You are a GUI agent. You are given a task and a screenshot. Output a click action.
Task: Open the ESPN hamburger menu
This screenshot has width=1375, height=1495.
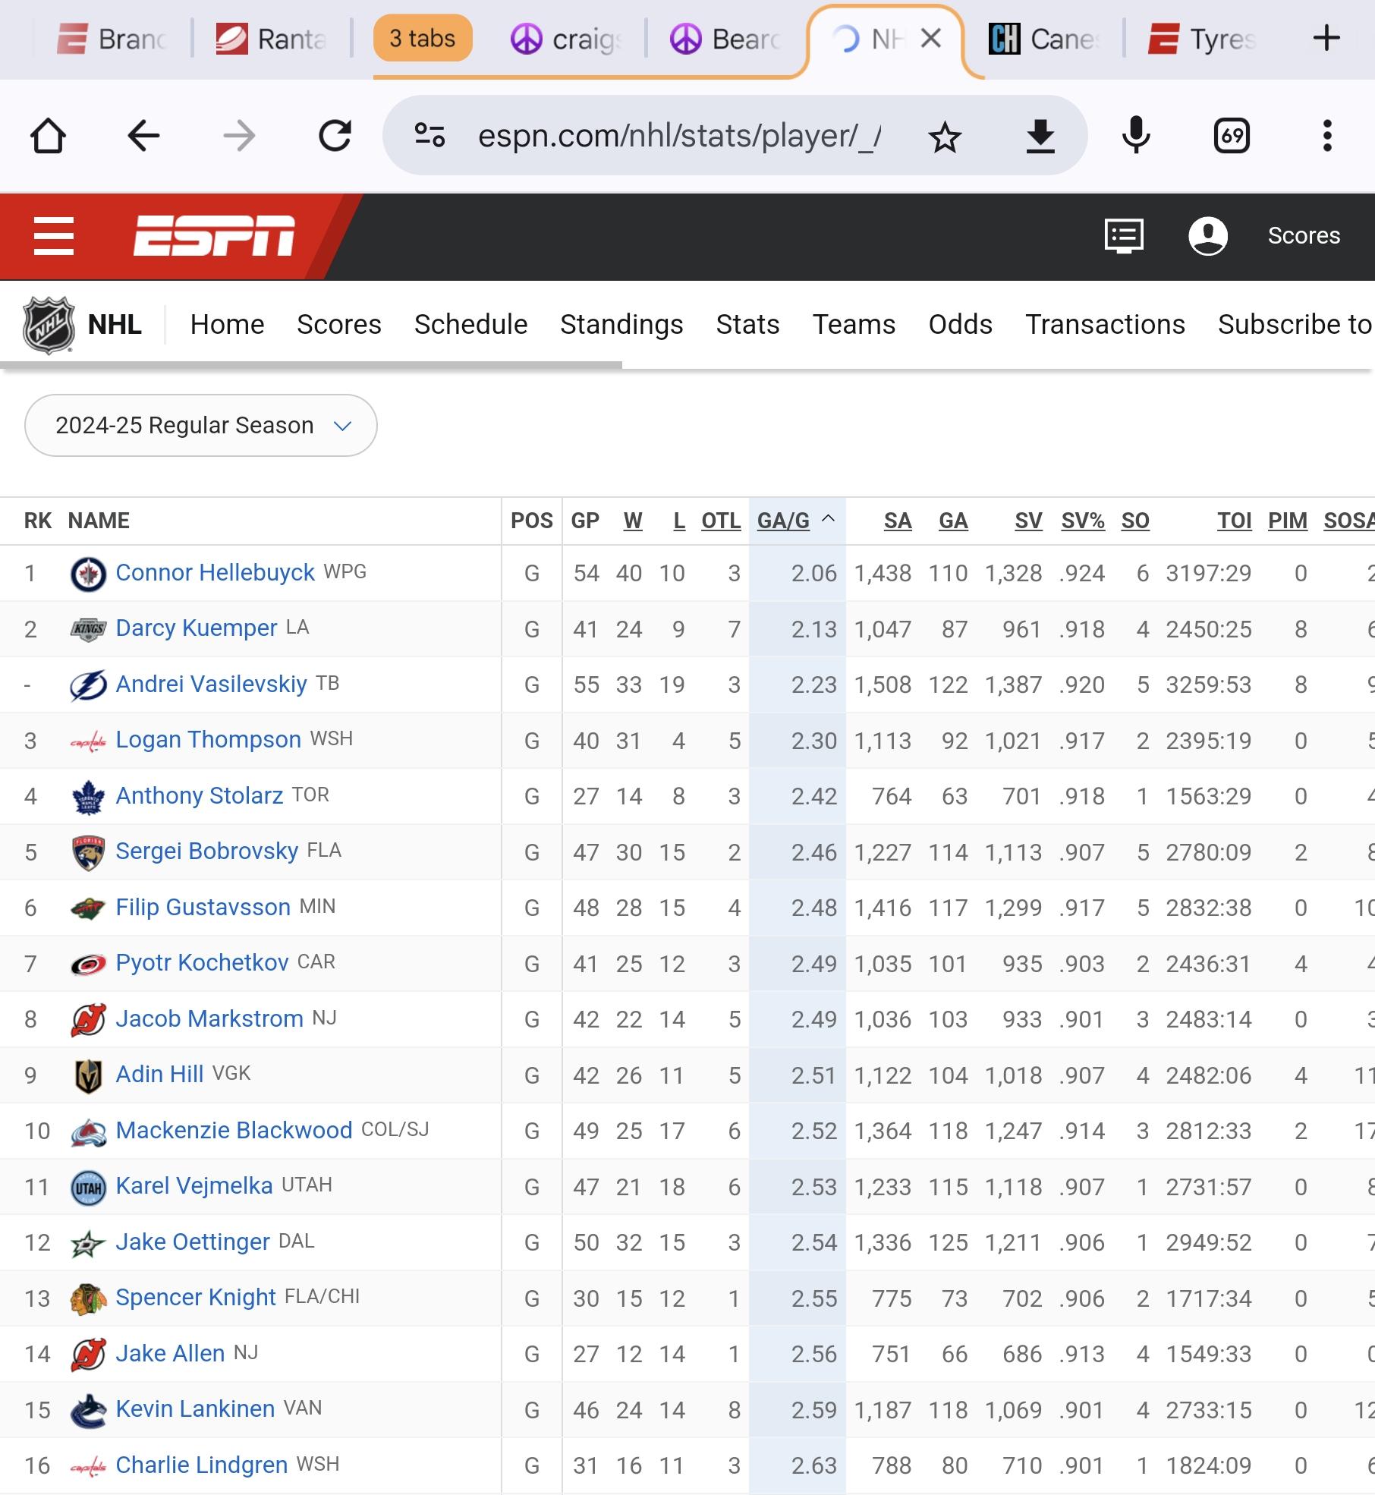point(54,236)
